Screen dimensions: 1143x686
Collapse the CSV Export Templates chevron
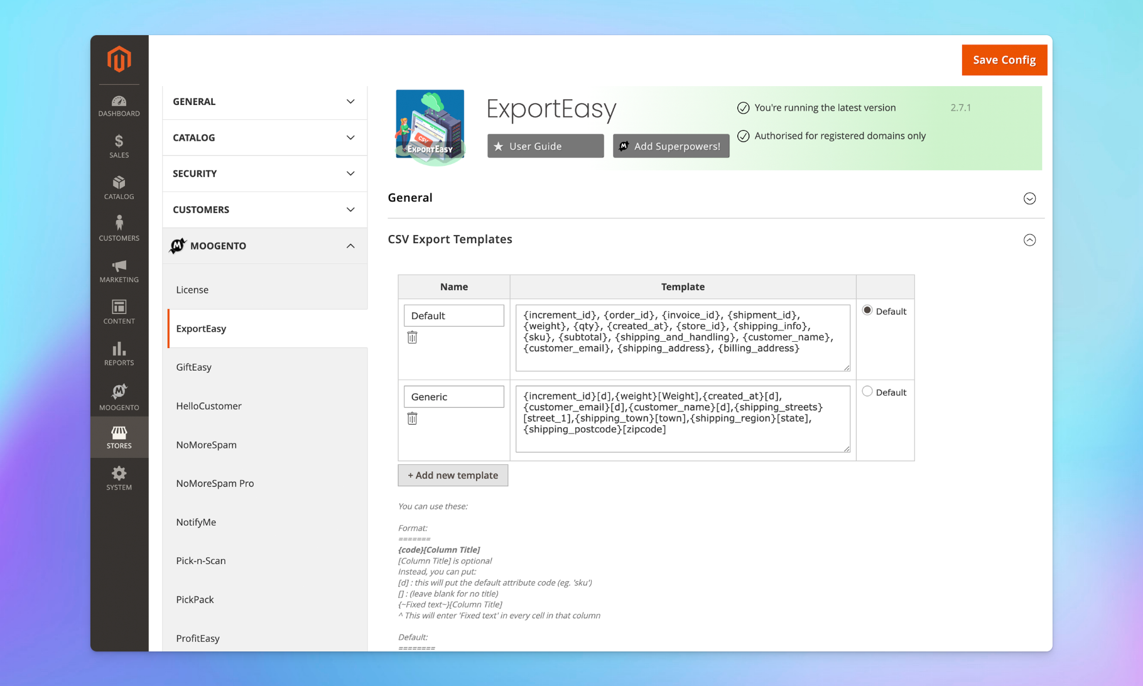(x=1029, y=240)
